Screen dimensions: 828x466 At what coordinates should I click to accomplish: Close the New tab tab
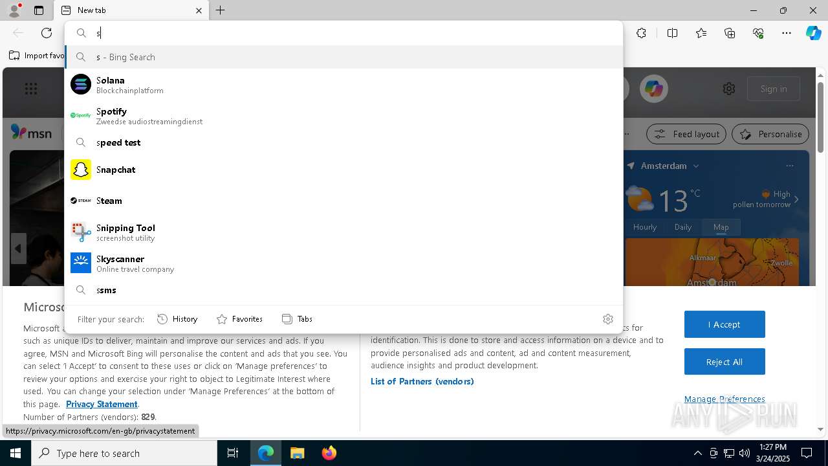pos(199,10)
